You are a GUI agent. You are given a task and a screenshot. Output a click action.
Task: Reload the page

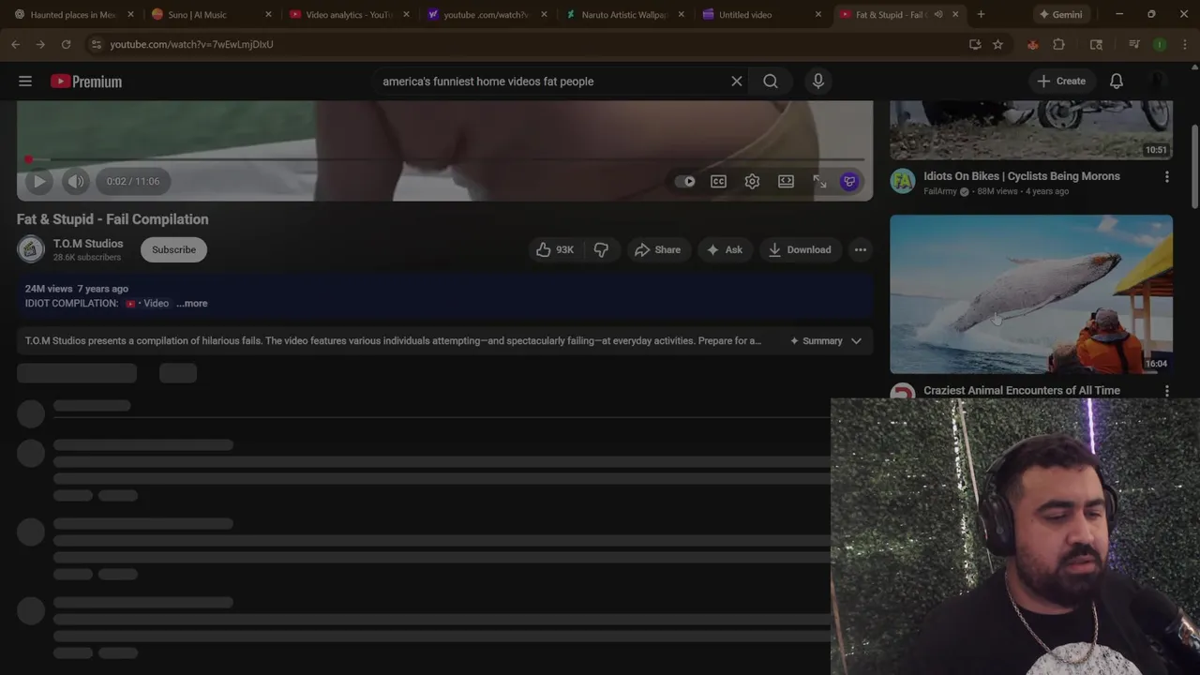66,44
